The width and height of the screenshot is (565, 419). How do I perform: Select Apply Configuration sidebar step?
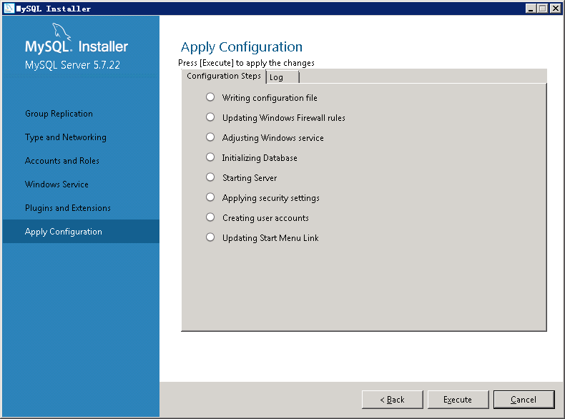[81, 231]
